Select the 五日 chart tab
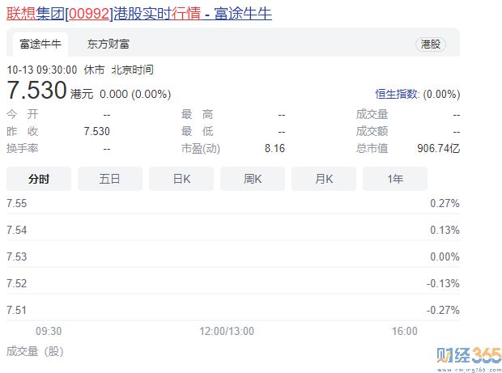 pyautogui.click(x=110, y=179)
